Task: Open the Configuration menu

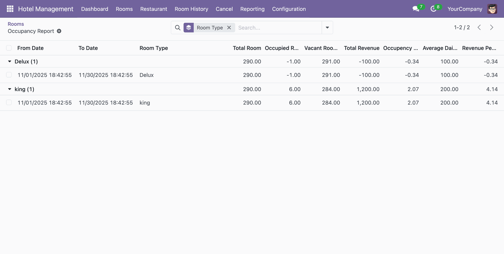Action: pos(289,9)
